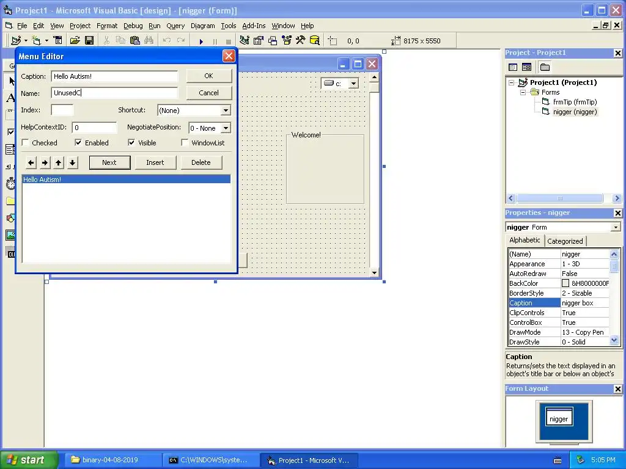Image resolution: width=626 pixels, height=469 pixels.
Task: Click Cancel in the Menu Editor
Action: point(209,93)
